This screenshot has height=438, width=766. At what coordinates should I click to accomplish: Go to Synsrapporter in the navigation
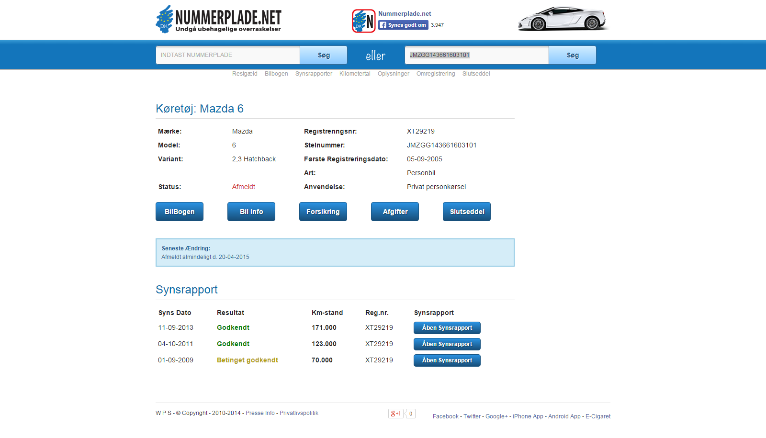314,74
